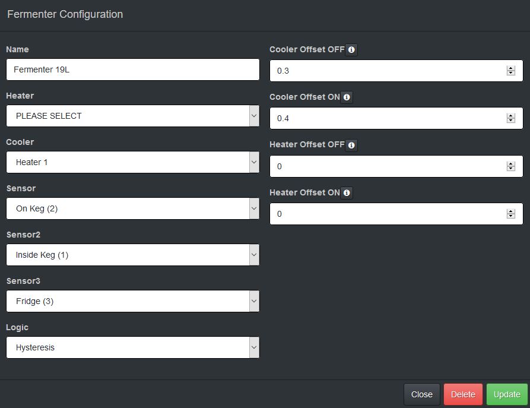
Task: Open Sensor3 dropdown set to Fridge (3)
Action: pyautogui.click(x=133, y=301)
